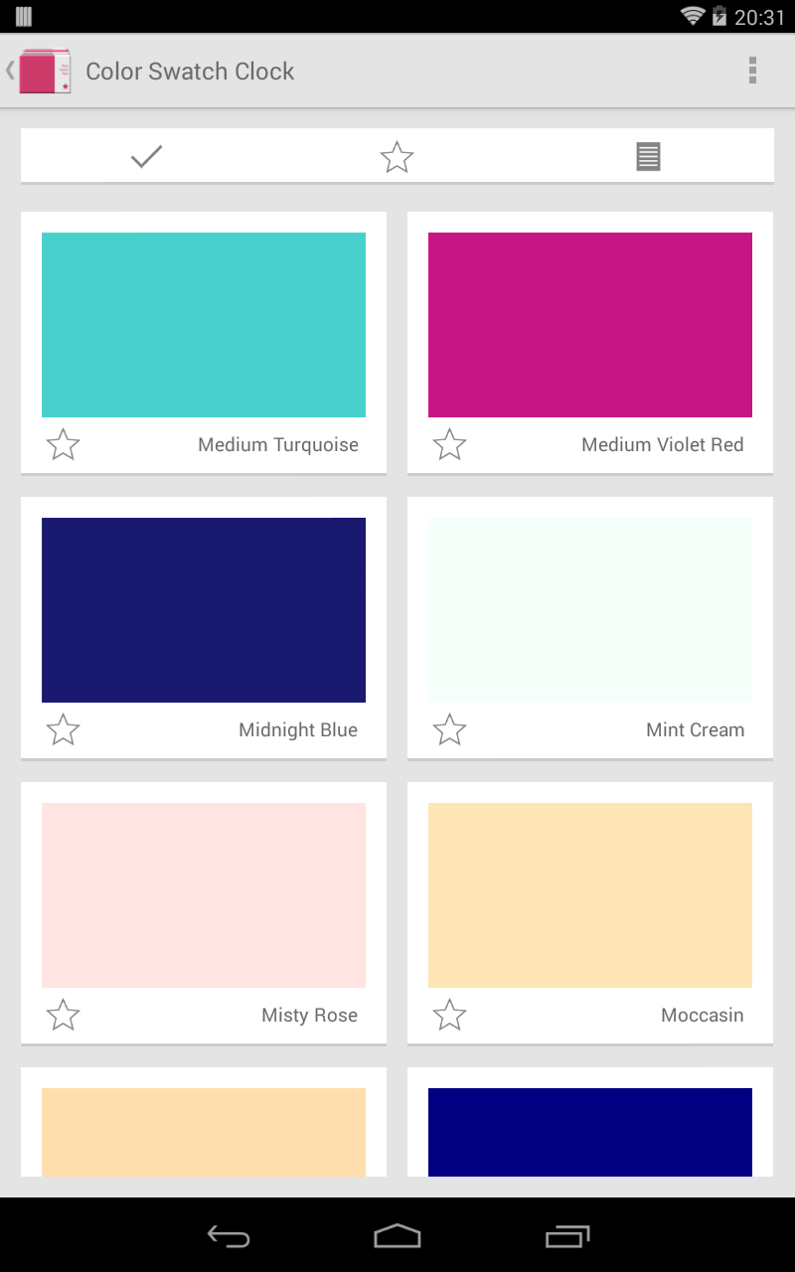Image resolution: width=795 pixels, height=1272 pixels.
Task: Add Moccasin to favorites via star
Action: pos(450,1015)
